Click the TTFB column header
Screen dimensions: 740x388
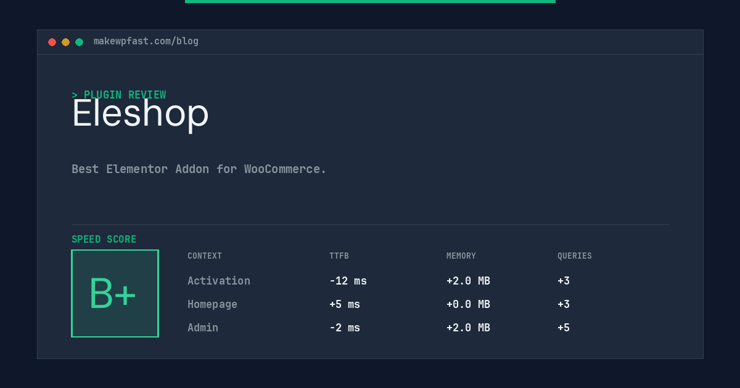(339, 256)
